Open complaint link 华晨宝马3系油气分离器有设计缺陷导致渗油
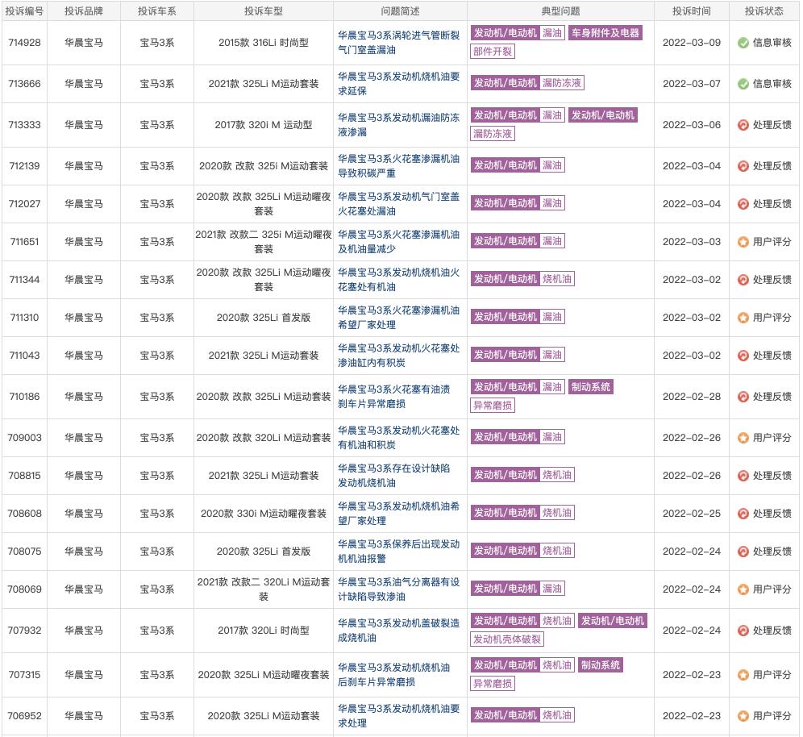This screenshot has height=737, width=803. pos(398,589)
